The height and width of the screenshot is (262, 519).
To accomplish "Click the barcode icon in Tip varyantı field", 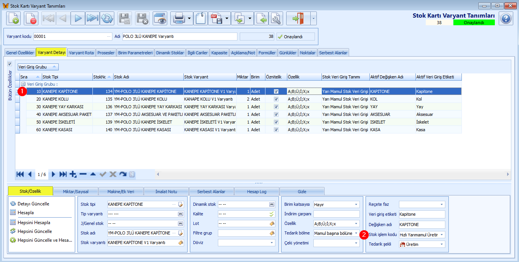I will coord(181,214).
